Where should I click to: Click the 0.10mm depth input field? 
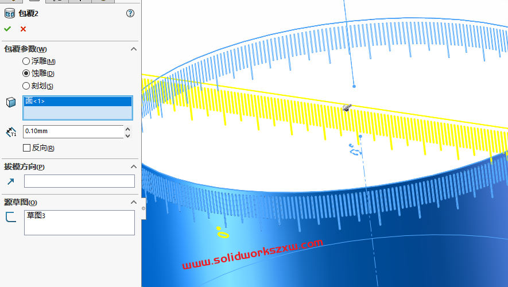click(x=72, y=131)
